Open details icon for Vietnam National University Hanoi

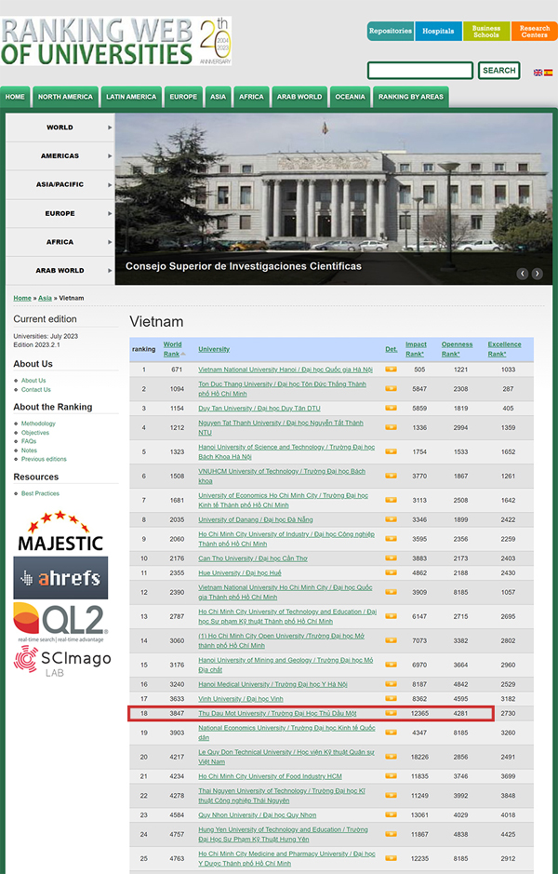click(x=392, y=369)
